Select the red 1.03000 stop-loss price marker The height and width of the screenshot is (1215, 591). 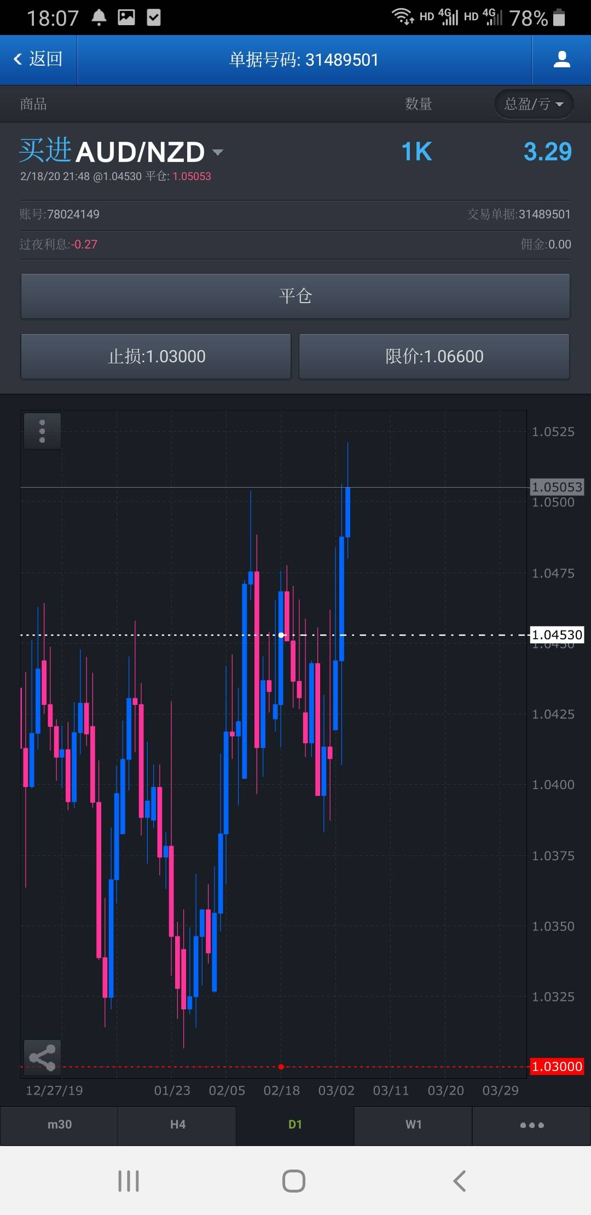(557, 1066)
